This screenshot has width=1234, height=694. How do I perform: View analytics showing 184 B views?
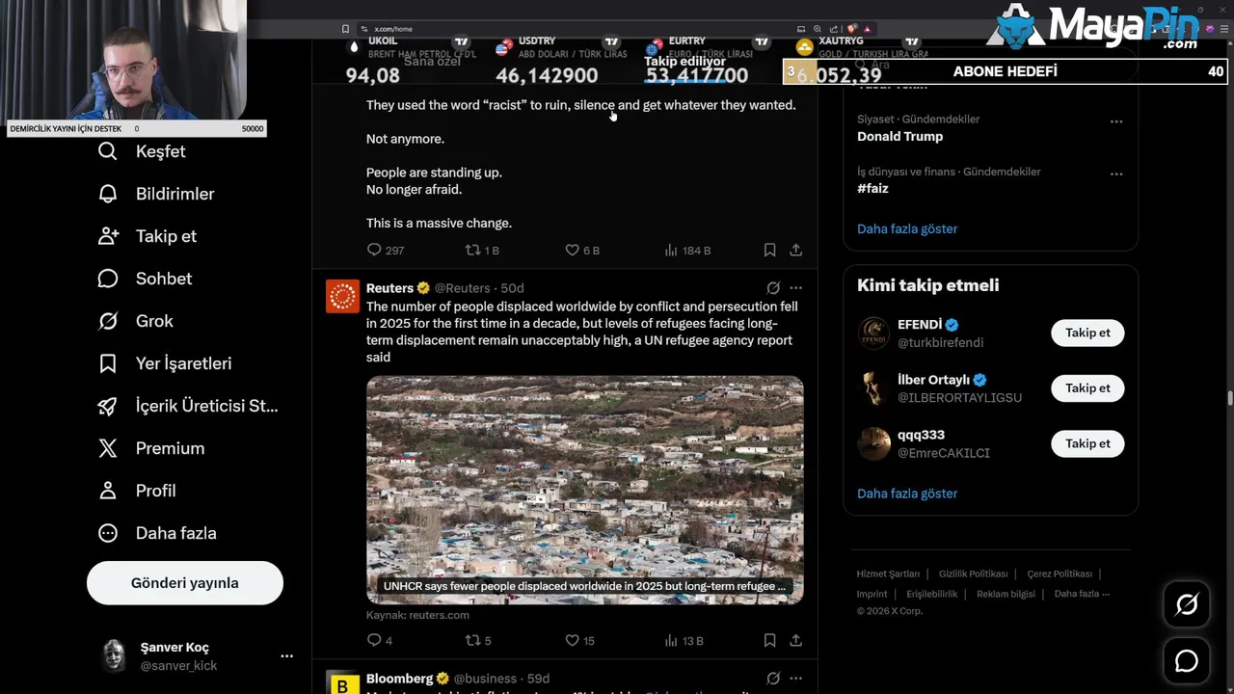(x=687, y=250)
